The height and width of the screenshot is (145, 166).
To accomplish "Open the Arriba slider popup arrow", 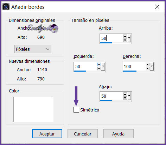I will tap(129, 38).
